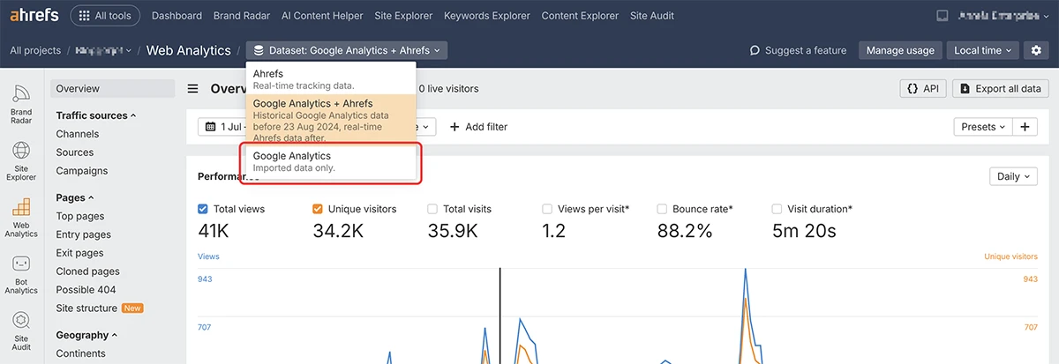Open the date range picker starting 1 Jul

pyautogui.click(x=222, y=127)
